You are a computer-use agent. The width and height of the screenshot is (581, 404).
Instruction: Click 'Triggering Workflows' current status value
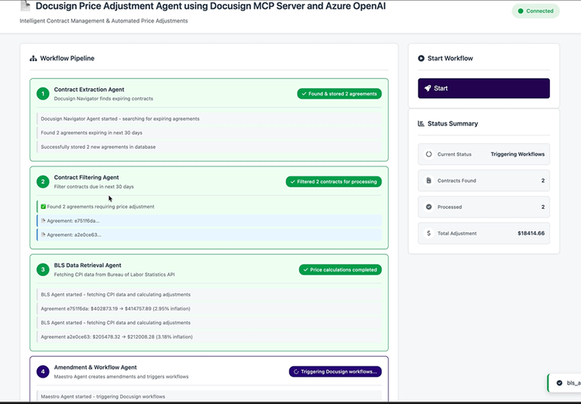point(517,154)
